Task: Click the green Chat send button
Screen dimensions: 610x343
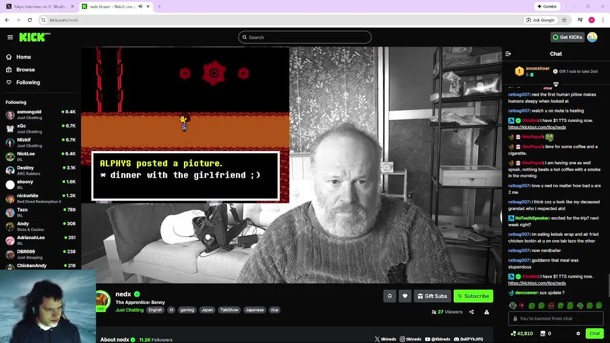Action: point(594,333)
